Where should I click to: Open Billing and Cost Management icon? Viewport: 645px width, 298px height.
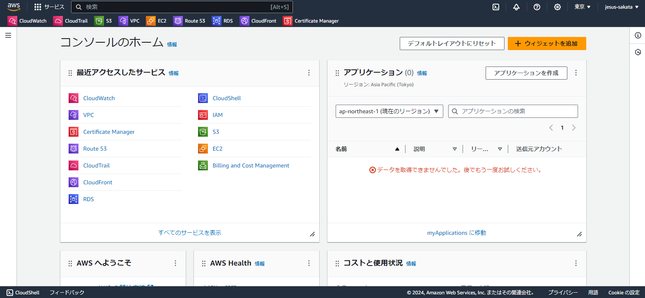pyautogui.click(x=203, y=165)
